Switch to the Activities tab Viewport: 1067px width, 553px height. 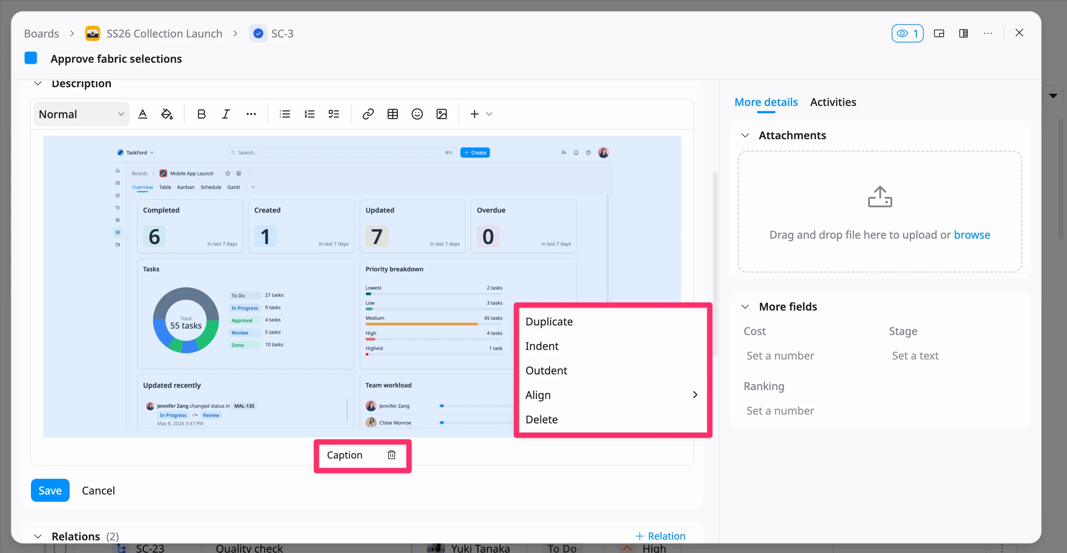(x=833, y=102)
